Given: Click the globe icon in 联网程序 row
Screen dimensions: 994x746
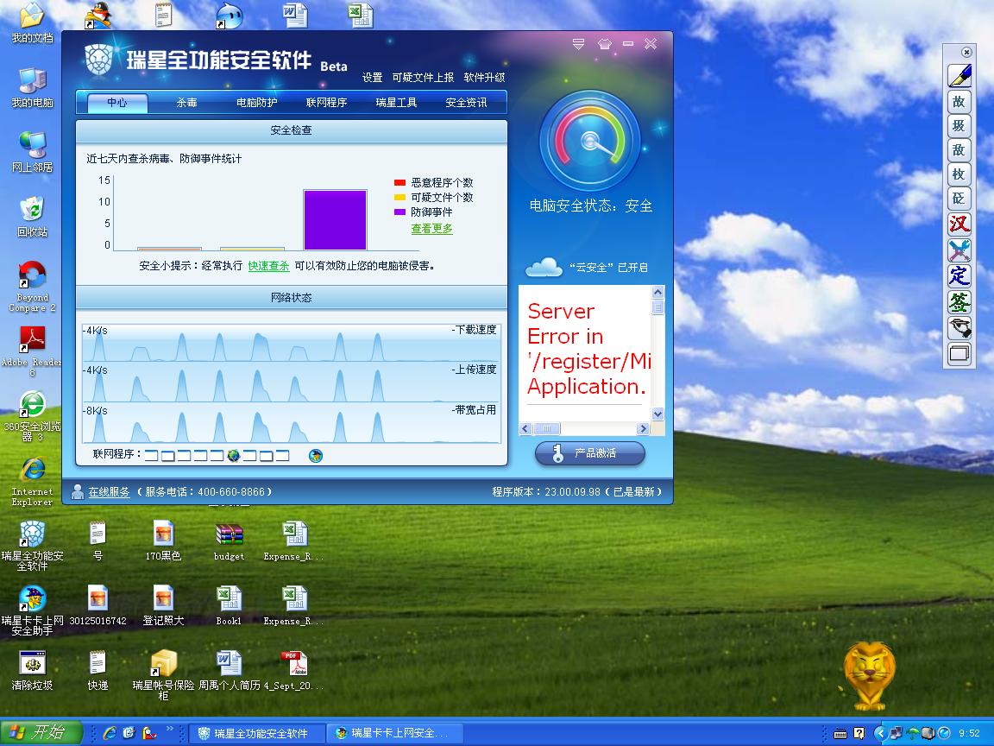Looking at the screenshot, I should coord(234,456).
